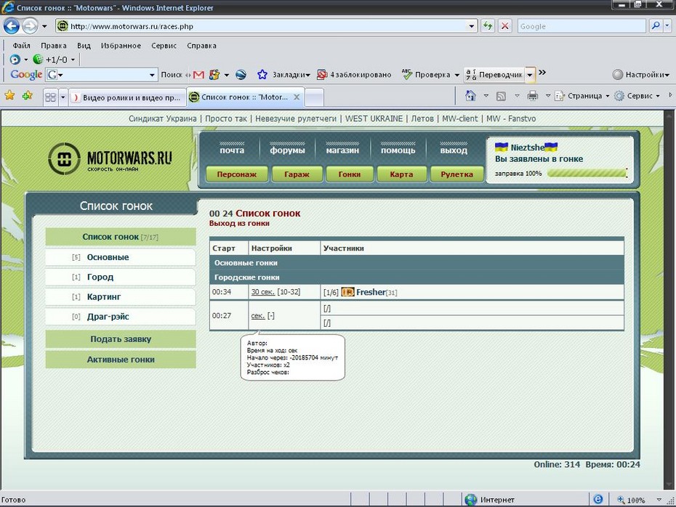
Task: Click the Stop loading X icon
Action: [x=504, y=26]
